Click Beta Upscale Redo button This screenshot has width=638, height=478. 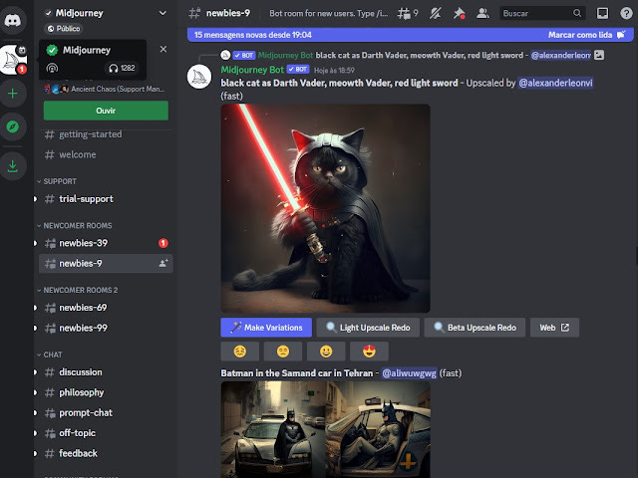[x=475, y=328]
